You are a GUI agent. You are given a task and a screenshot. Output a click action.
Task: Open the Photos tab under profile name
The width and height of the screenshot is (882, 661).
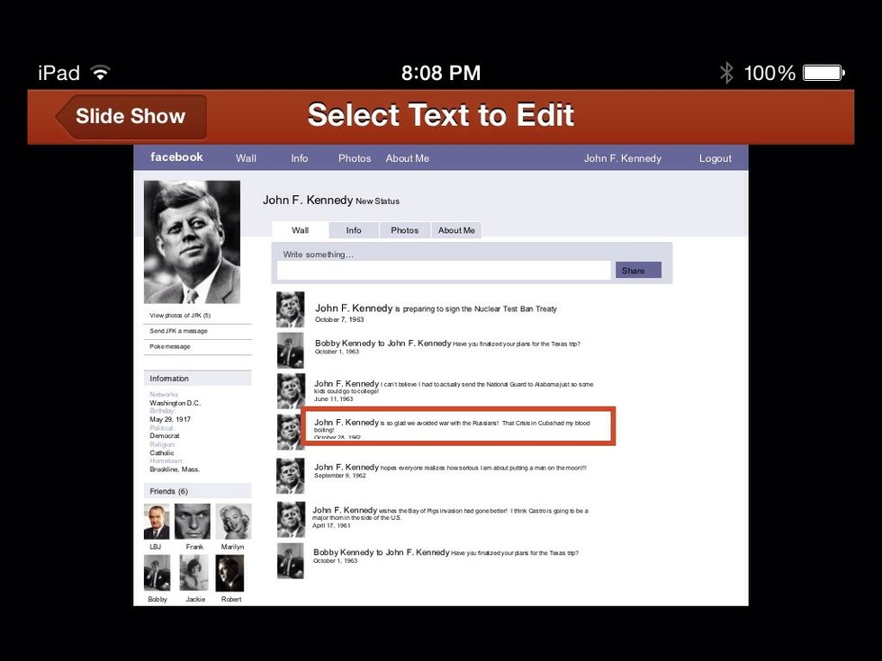(x=404, y=230)
